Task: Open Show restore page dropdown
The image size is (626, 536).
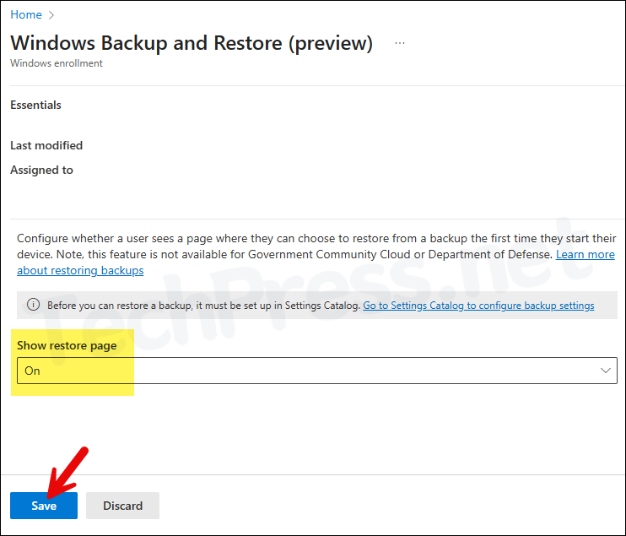Action: [317, 371]
